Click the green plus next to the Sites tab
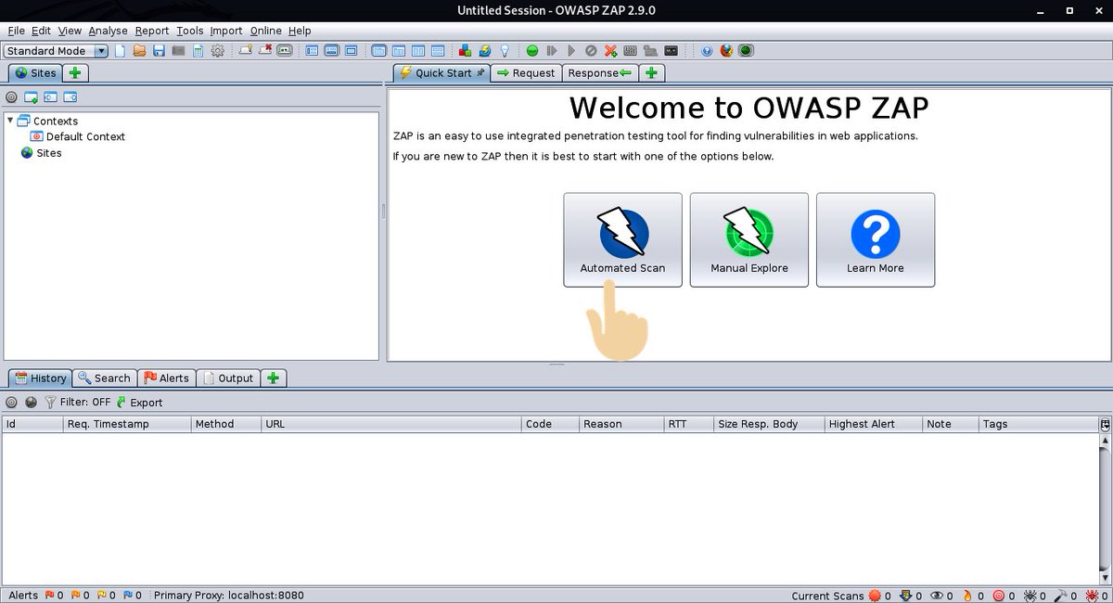 pos(75,72)
